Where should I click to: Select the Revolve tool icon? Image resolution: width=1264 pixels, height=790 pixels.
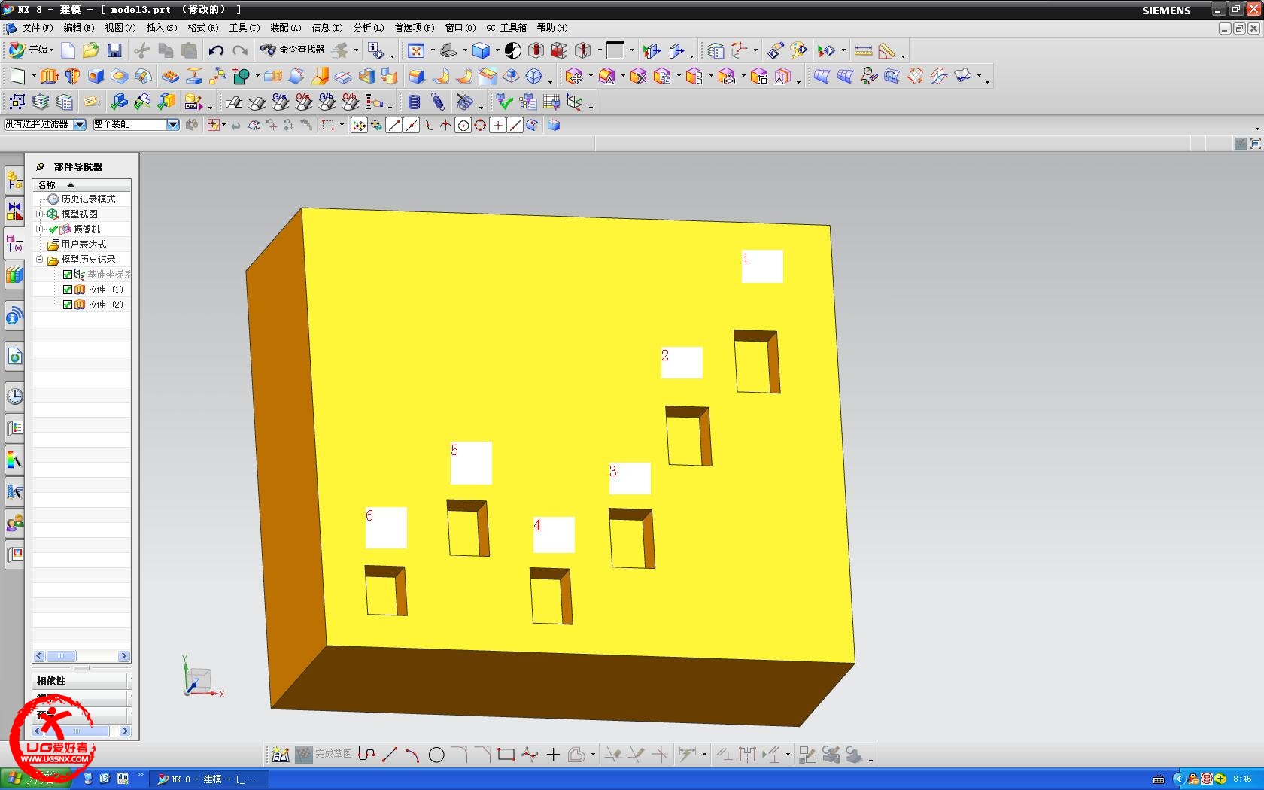tap(72, 76)
